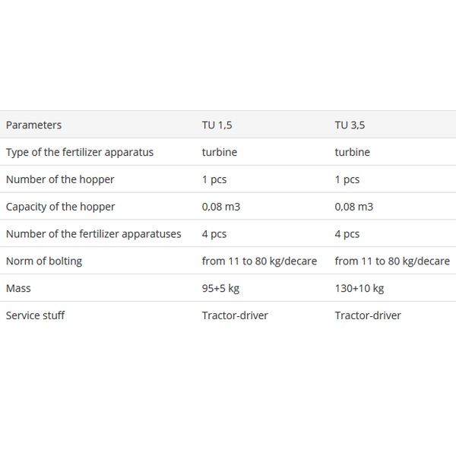Click the TU 3,5 4 pcs apparatuses value
This screenshot has height=456, width=456.
(347, 234)
